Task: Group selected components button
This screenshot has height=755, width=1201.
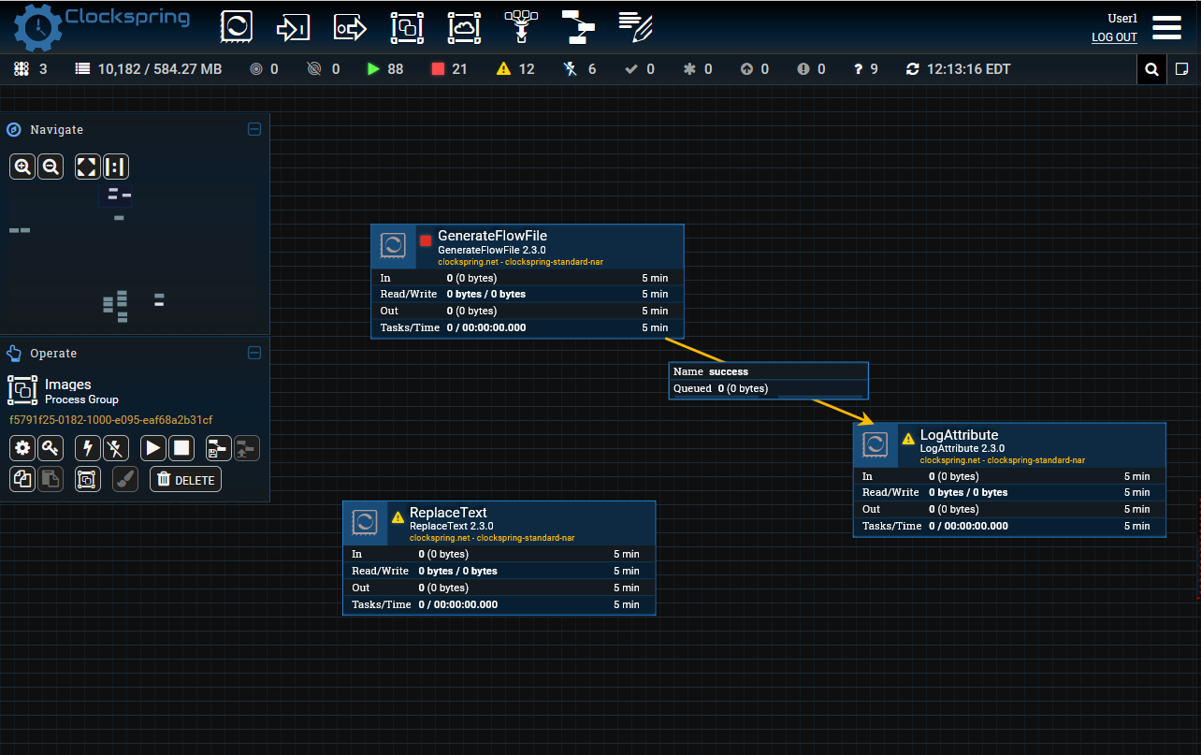Action: click(88, 479)
